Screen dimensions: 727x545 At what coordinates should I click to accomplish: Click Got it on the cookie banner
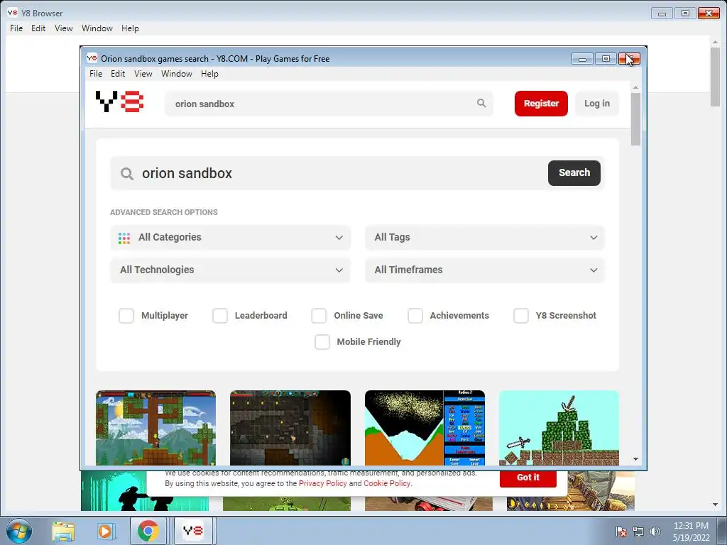tap(528, 478)
